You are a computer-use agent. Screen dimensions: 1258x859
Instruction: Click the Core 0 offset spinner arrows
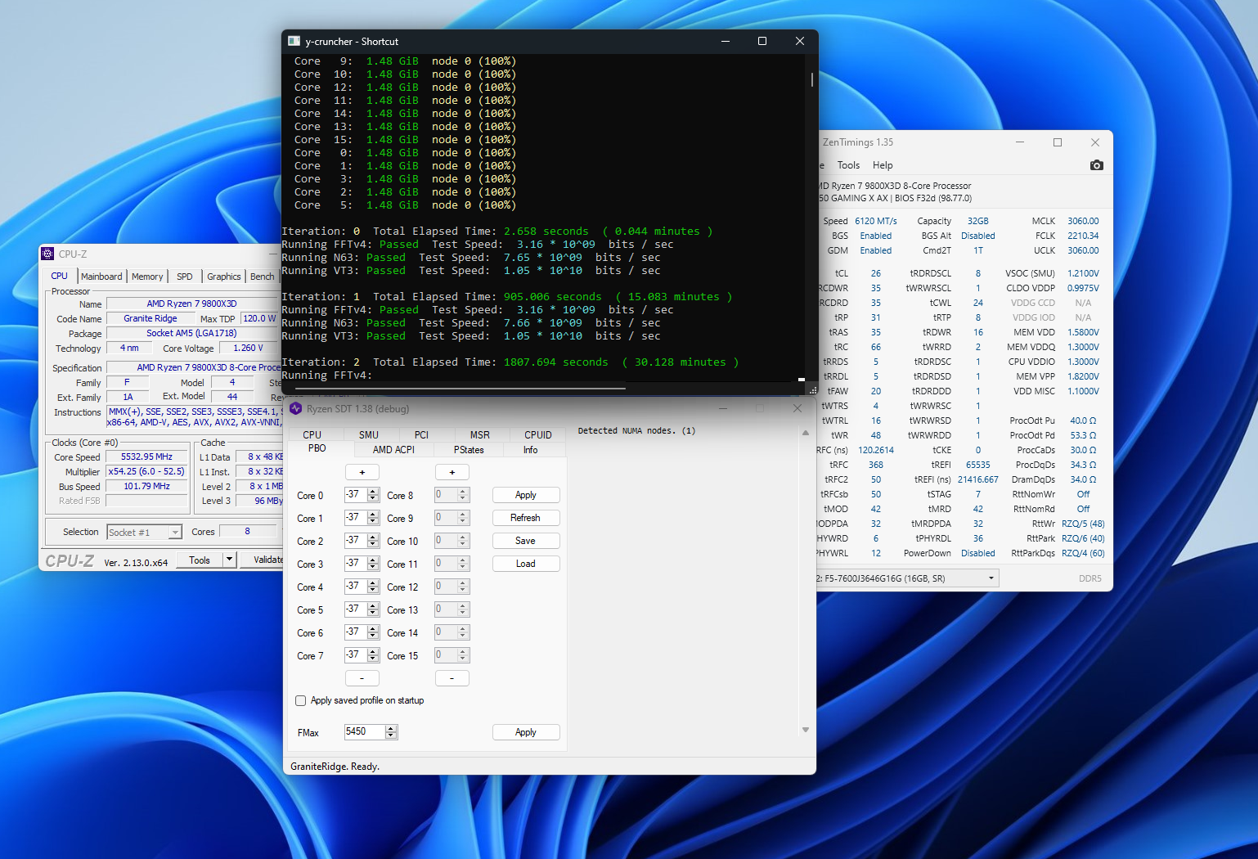click(x=373, y=495)
